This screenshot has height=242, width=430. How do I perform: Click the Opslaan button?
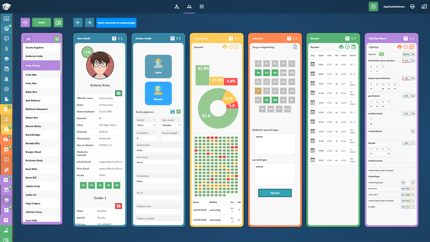(x=275, y=193)
